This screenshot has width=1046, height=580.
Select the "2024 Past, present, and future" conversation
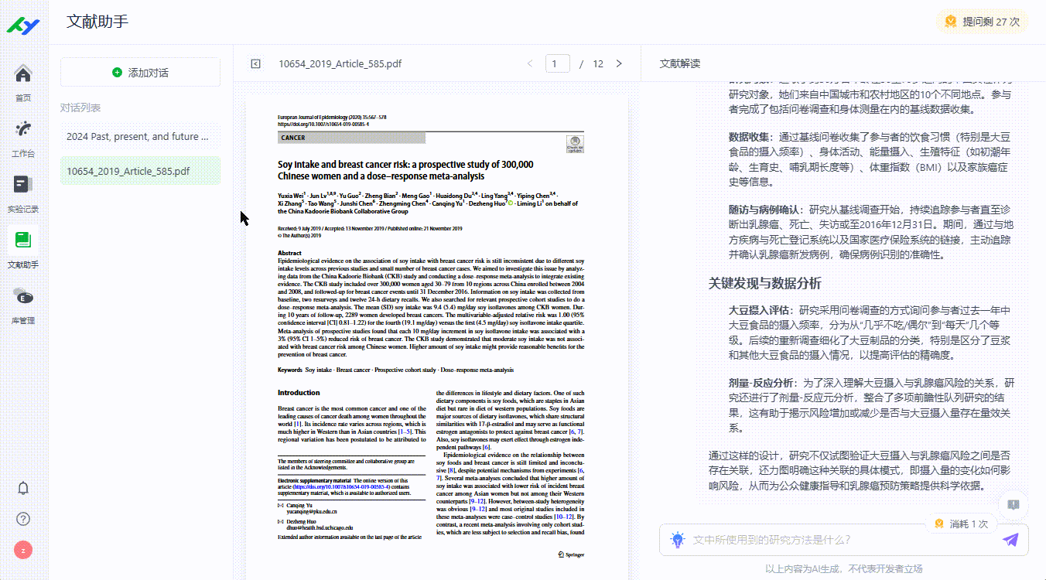pyautogui.click(x=140, y=137)
